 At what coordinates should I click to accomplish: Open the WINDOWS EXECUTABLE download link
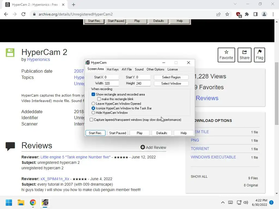pyautogui.click(x=213, y=157)
